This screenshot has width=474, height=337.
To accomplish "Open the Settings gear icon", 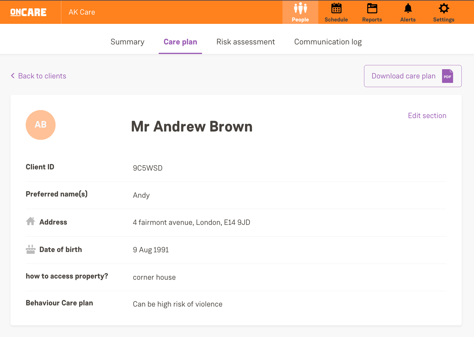I will point(444,9).
